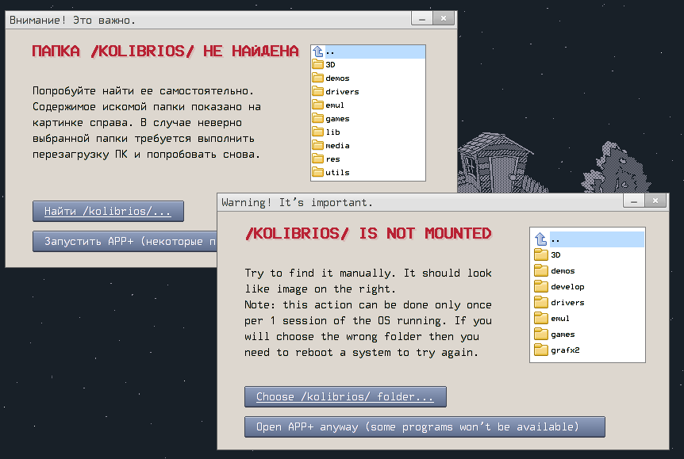The image size is (684, 459).
Task: Select the highlighted ".." entry in English dialog
Action: [587, 239]
